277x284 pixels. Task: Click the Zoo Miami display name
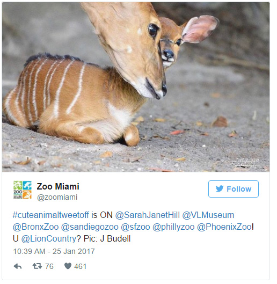coord(58,186)
